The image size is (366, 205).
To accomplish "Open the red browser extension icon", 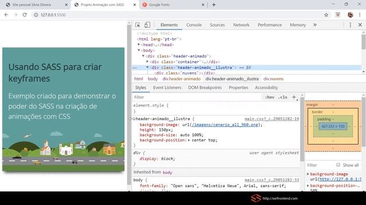I will click(x=337, y=15).
